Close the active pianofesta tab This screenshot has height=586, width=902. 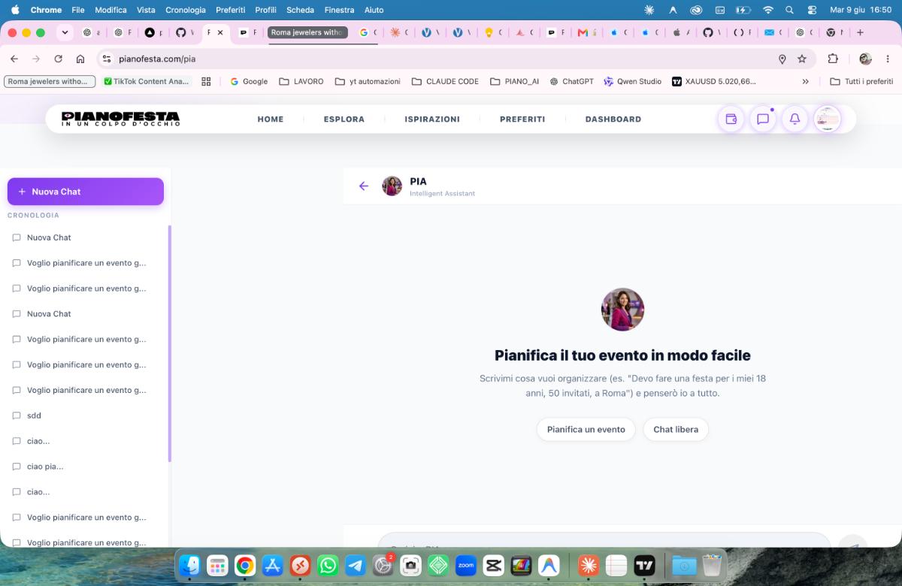click(220, 32)
